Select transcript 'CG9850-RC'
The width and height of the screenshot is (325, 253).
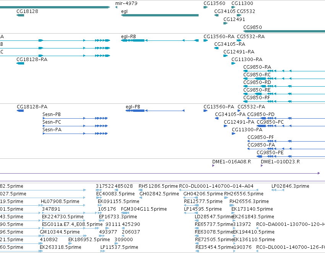257,75
